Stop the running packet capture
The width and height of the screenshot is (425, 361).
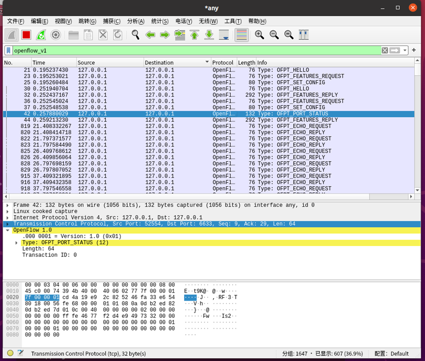[x=26, y=35]
